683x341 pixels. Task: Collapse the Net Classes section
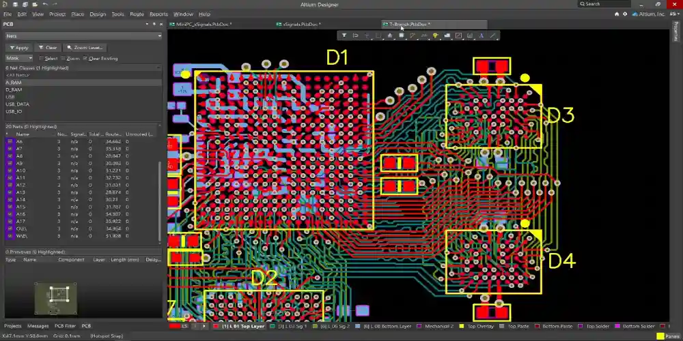pos(158,68)
